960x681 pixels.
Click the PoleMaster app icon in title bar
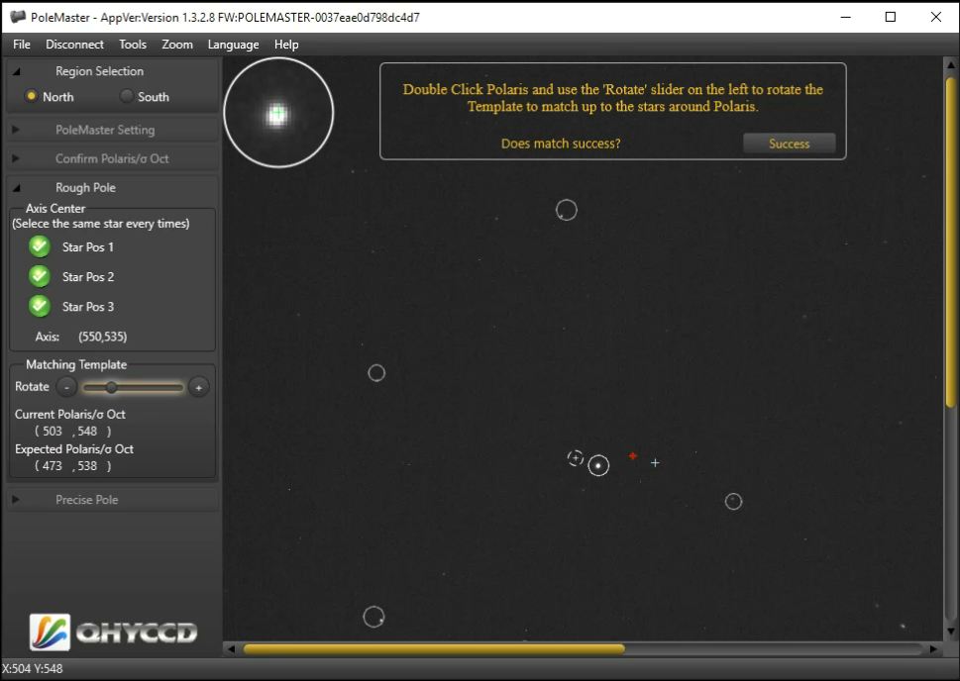pos(17,17)
